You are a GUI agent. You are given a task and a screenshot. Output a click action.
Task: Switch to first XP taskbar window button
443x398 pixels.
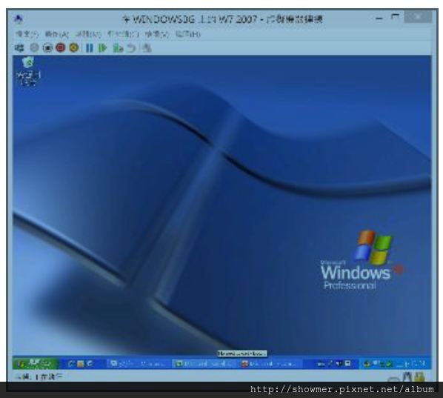tap(139, 364)
